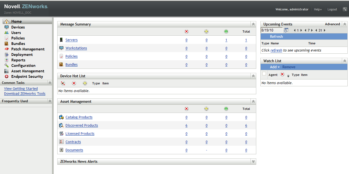Click the Licensed Products icon
This screenshot has width=349, height=174.
[61, 134]
